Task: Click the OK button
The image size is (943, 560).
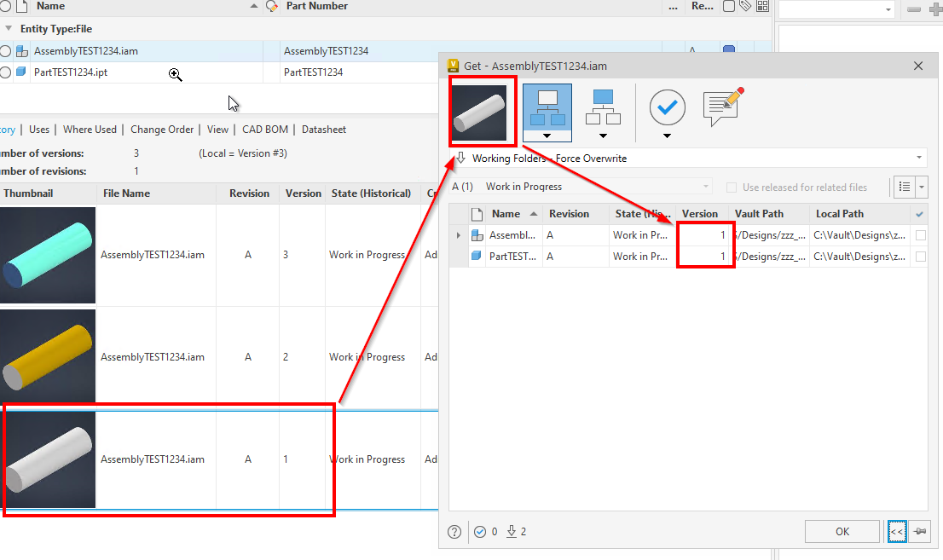Action: click(x=842, y=531)
